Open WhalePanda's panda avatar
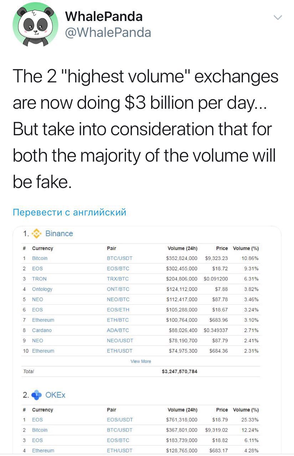The height and width of the screenshot is (456, 294). pyautogui.click(x=35, y=24)
